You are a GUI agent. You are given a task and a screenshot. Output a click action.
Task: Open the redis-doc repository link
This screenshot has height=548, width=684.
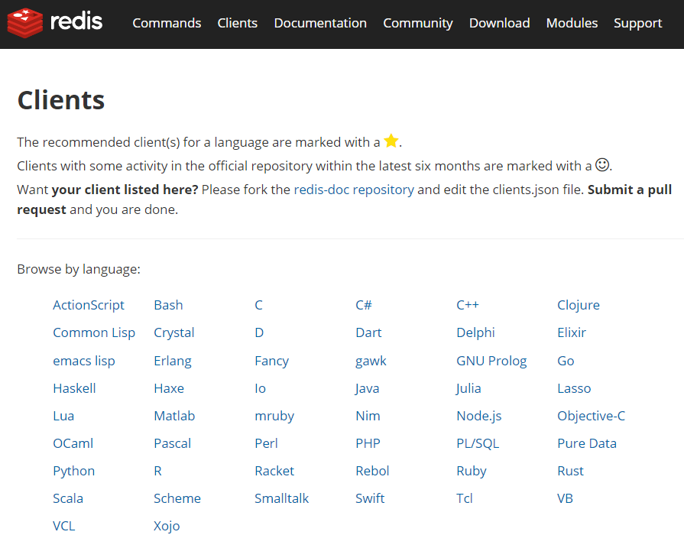point(354,189)
